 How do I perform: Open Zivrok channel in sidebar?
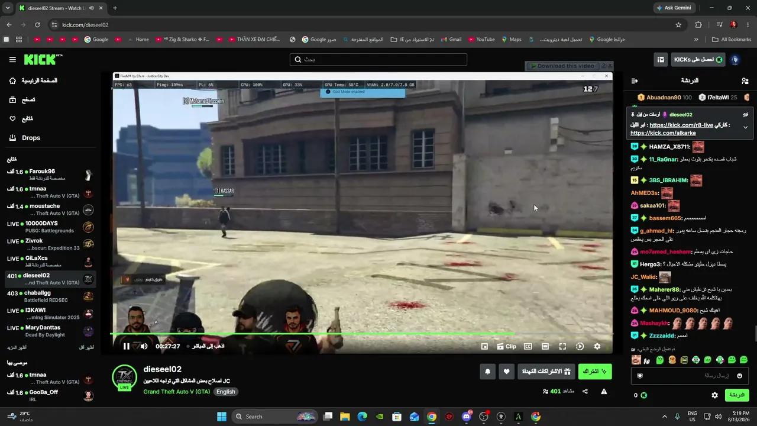tap(50, 244)
